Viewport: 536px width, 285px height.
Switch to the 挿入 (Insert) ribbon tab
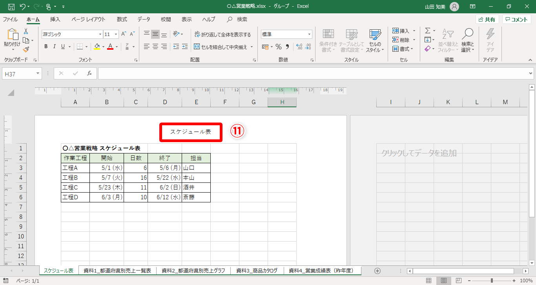point(55,19)
